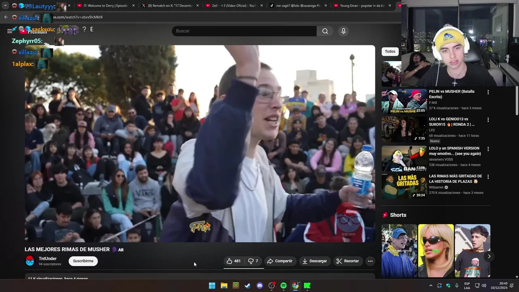Open options for LOLO SPANISH VERSION video
Screen dimensions: 519x292
[x=488, y=149]
